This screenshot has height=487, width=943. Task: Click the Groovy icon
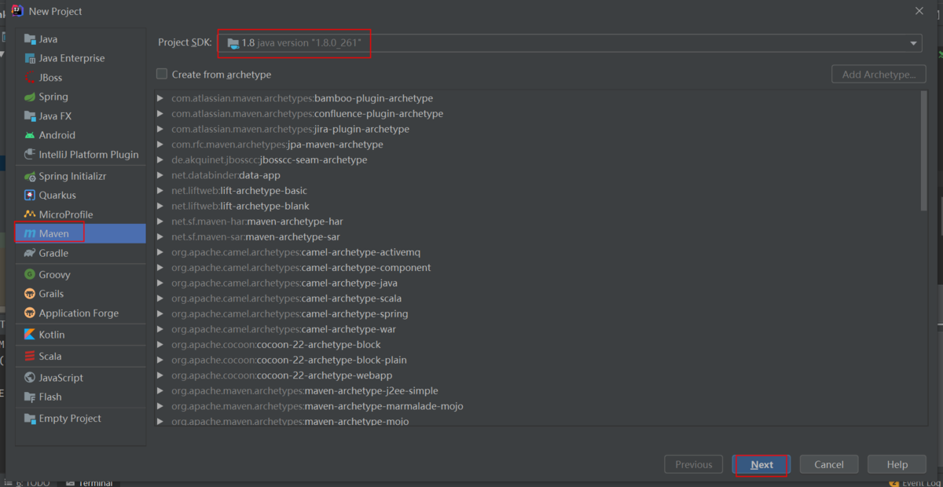(30, 274)
